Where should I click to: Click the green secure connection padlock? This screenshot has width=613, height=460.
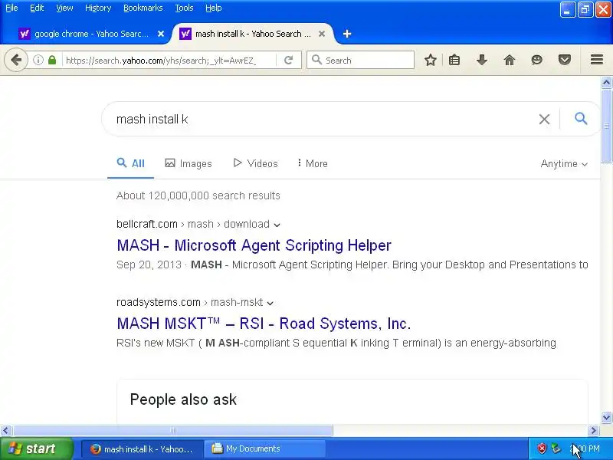click(52, 60)
